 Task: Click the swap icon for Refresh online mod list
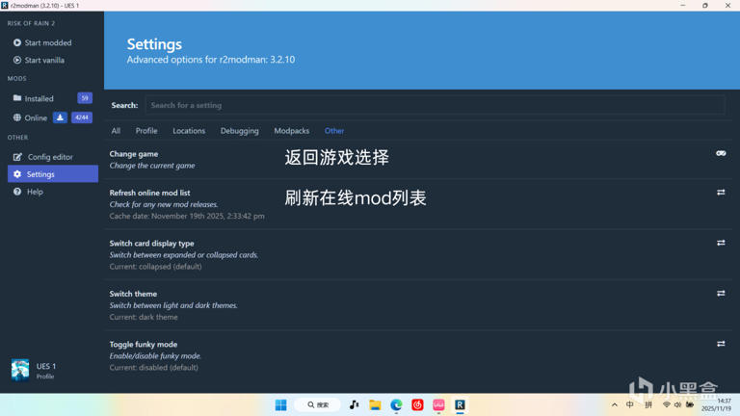[721, 192]
